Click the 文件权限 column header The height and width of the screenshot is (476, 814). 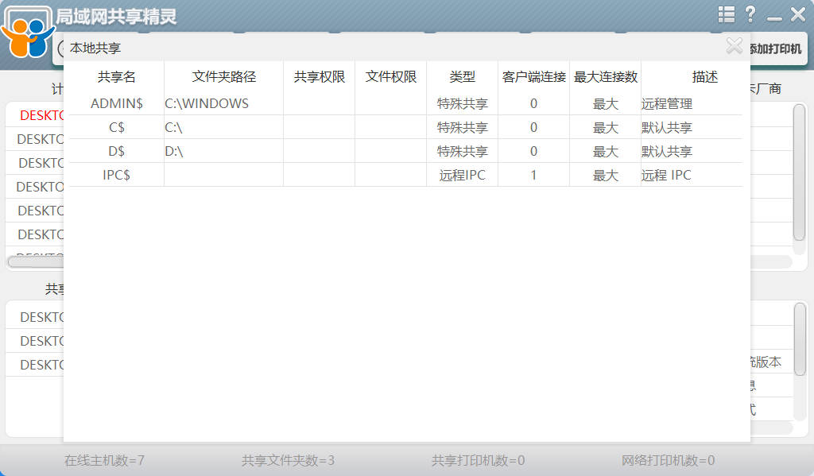click(391, 77)
